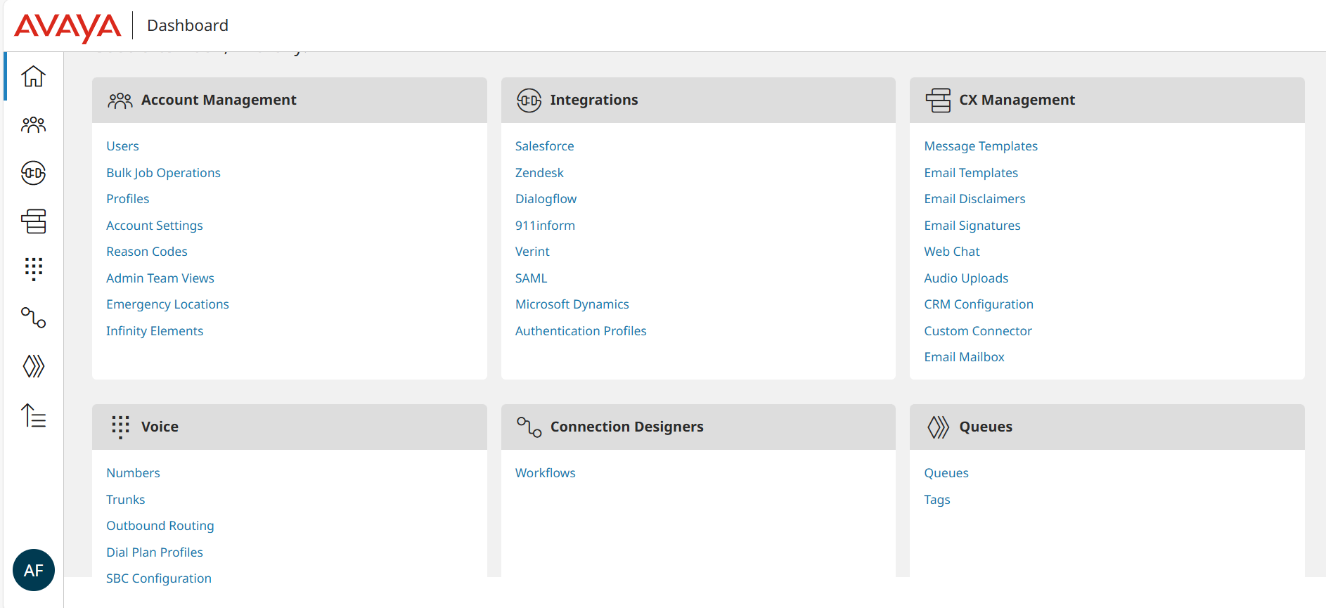The width and height of the screenshot is (1326, 608).
Task: Open Audio Uploads
Action: tap(966, 278)
